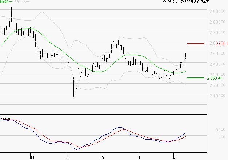Click the 2 200 price axis label
The image size is (228, 160).
click(x=217, y=85)
